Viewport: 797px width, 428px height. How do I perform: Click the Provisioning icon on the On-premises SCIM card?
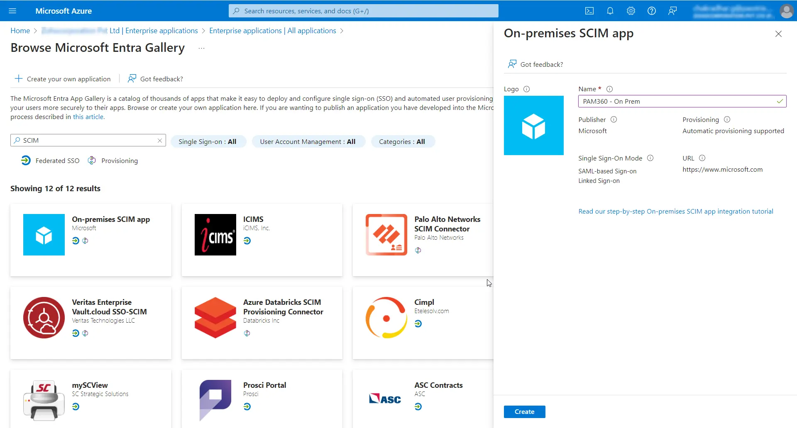tap(86, 241)
